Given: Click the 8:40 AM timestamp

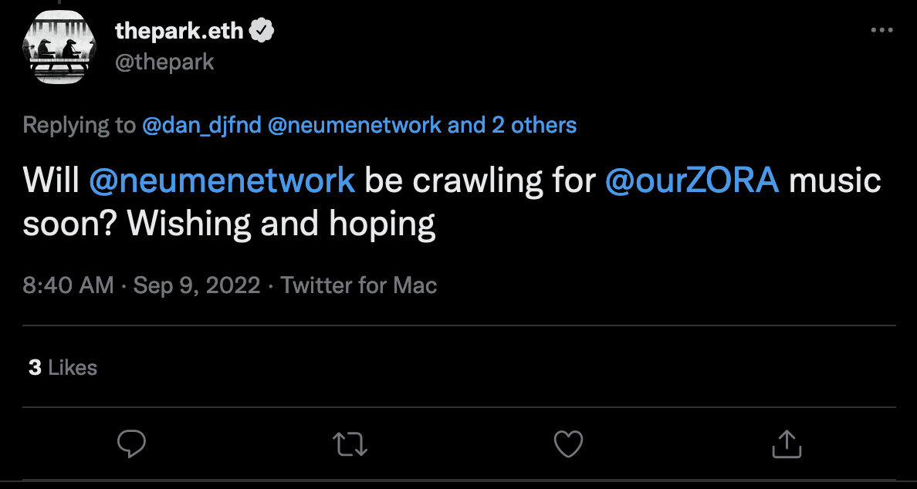Looking at the screenshot, I should [x=68, y=285].
